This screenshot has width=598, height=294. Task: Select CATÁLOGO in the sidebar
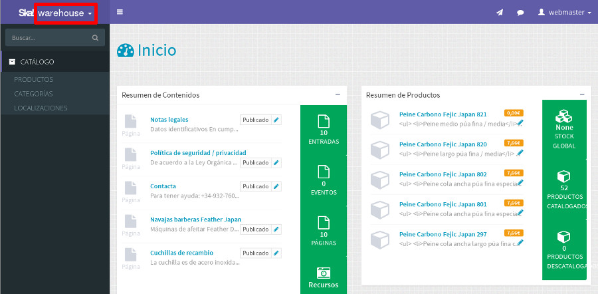click(x=55, y=62)
